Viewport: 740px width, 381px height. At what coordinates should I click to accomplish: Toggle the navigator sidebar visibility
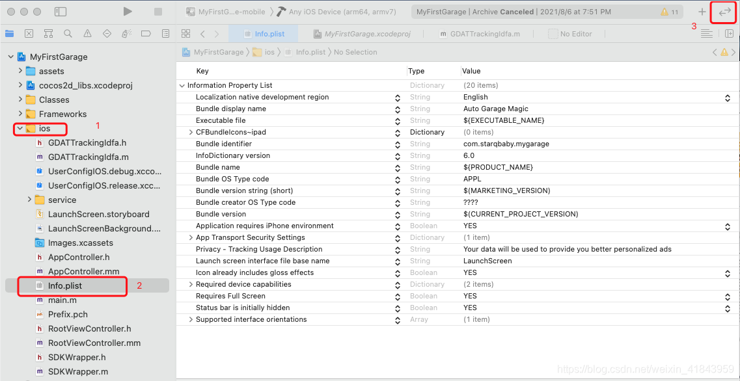click(61, 11)
